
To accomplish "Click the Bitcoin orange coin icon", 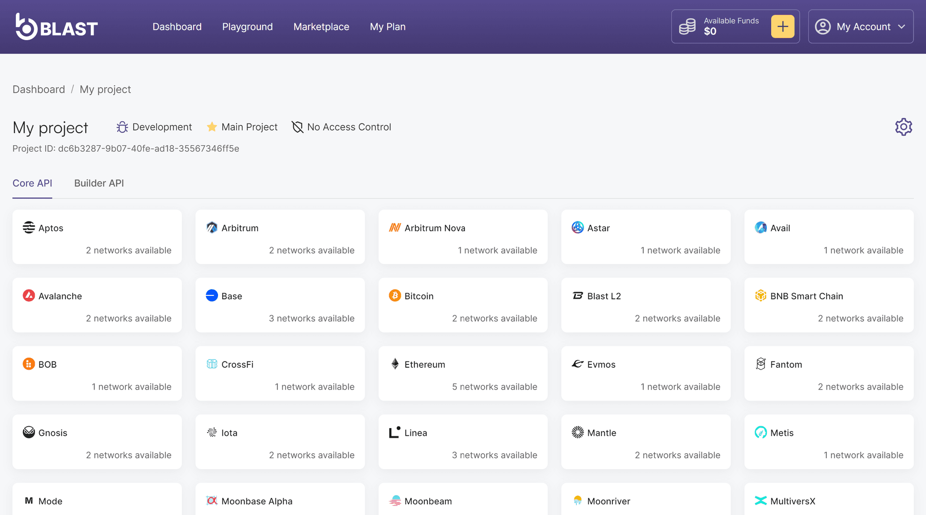I will coord(395,295).
